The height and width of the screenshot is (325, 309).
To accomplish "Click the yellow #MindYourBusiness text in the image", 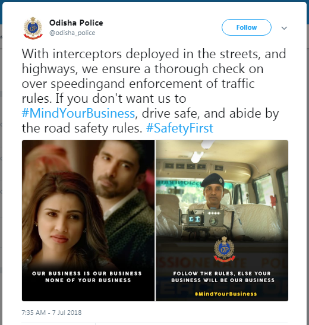I will 226,294.
